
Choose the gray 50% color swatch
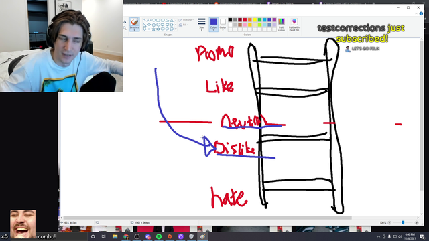click(x=235, y=19)
